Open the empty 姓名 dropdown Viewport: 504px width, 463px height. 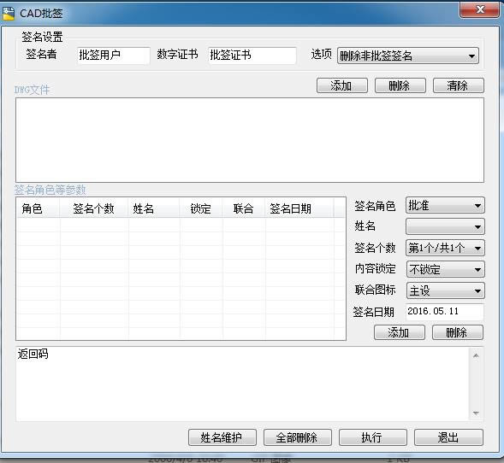tap(445, 226)
